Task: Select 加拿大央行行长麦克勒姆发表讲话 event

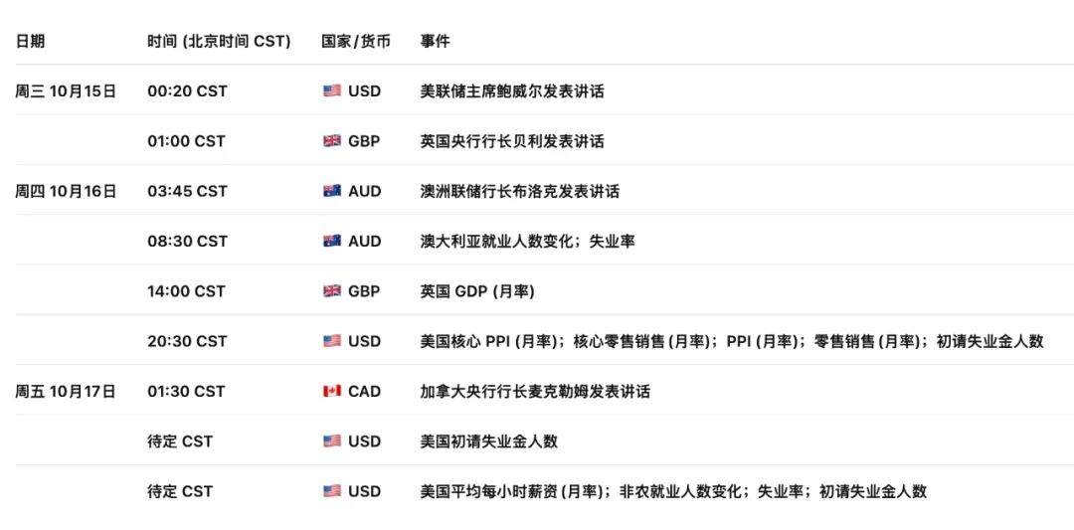Action: click(x=535, y=392)
